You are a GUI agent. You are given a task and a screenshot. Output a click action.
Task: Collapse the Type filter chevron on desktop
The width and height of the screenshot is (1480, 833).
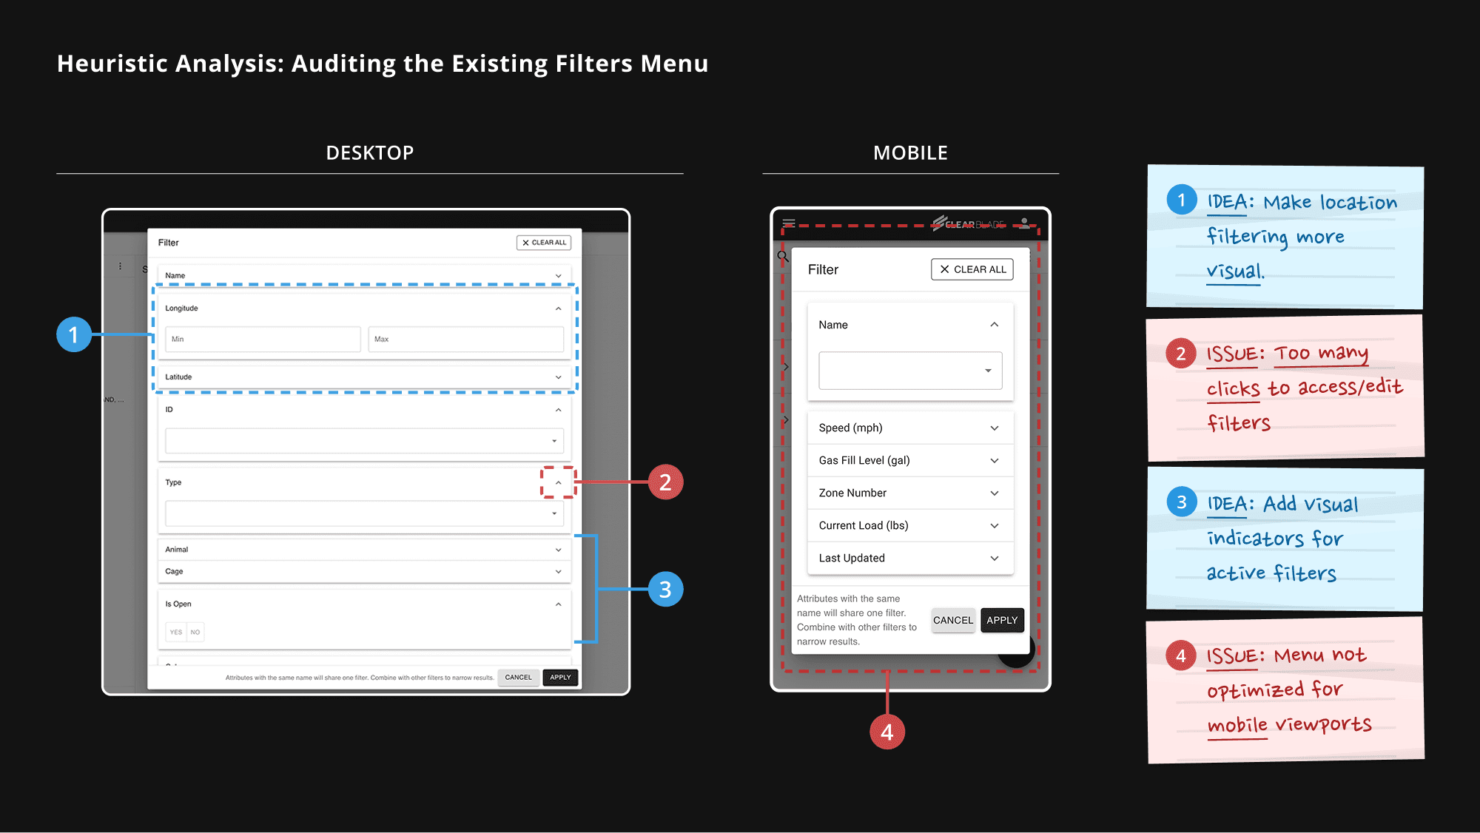[x=558, y=482]
